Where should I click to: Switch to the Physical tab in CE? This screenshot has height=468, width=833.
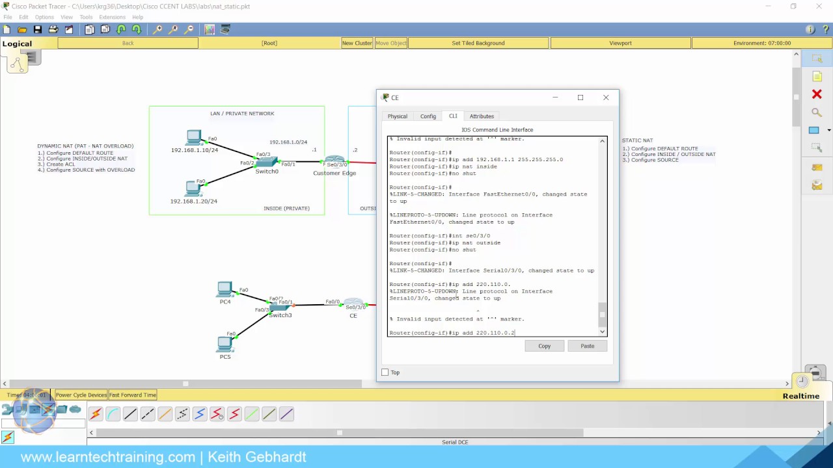(x=398, y=116)
